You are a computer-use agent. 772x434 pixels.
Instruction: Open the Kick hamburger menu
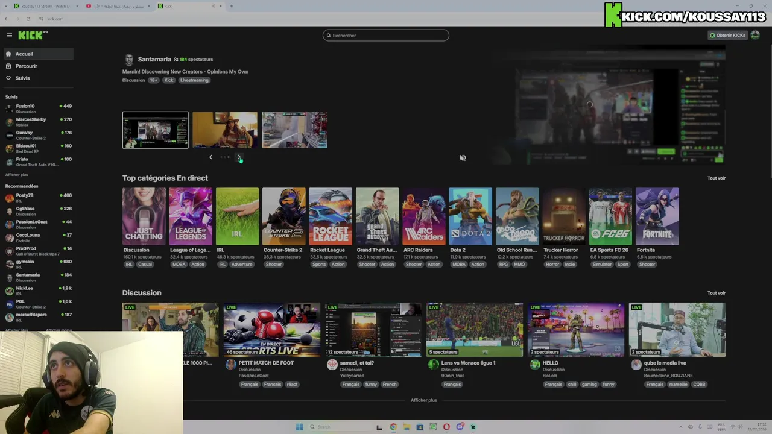[x=10, y=36]
